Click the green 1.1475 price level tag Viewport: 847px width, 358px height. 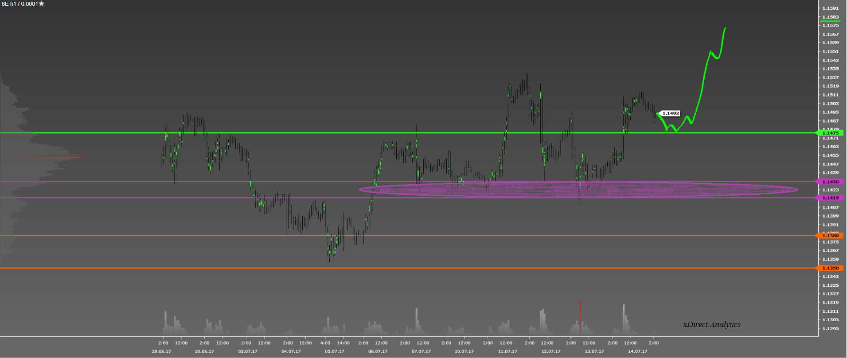click(830, 133)
